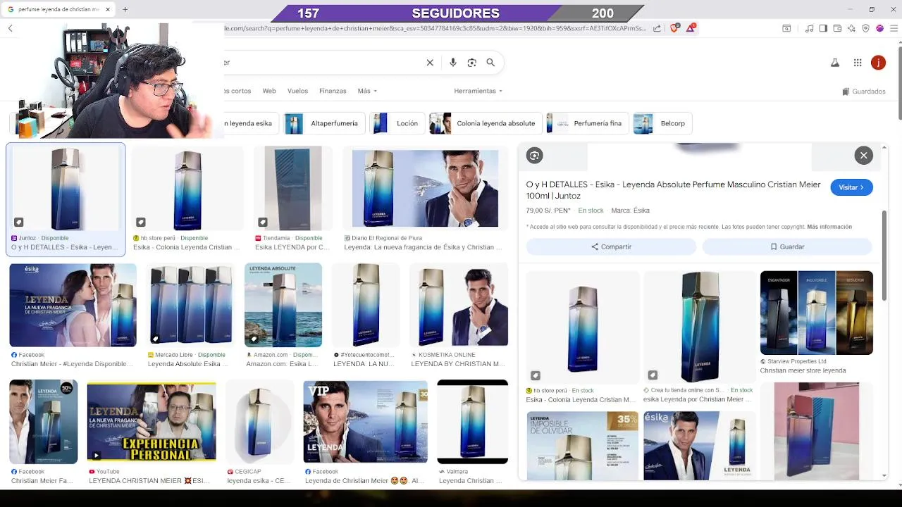Open the YouTube Experiencia Personal thumbnail
Image resolution: width=902 pixels, height=507 pixels.
[x=152, y=422]
